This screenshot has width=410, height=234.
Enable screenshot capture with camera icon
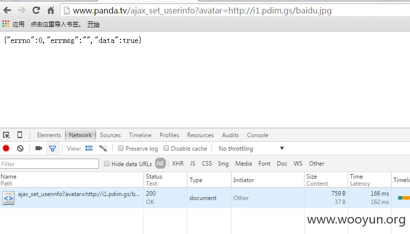pyautogui.click(x=38, y=149)
